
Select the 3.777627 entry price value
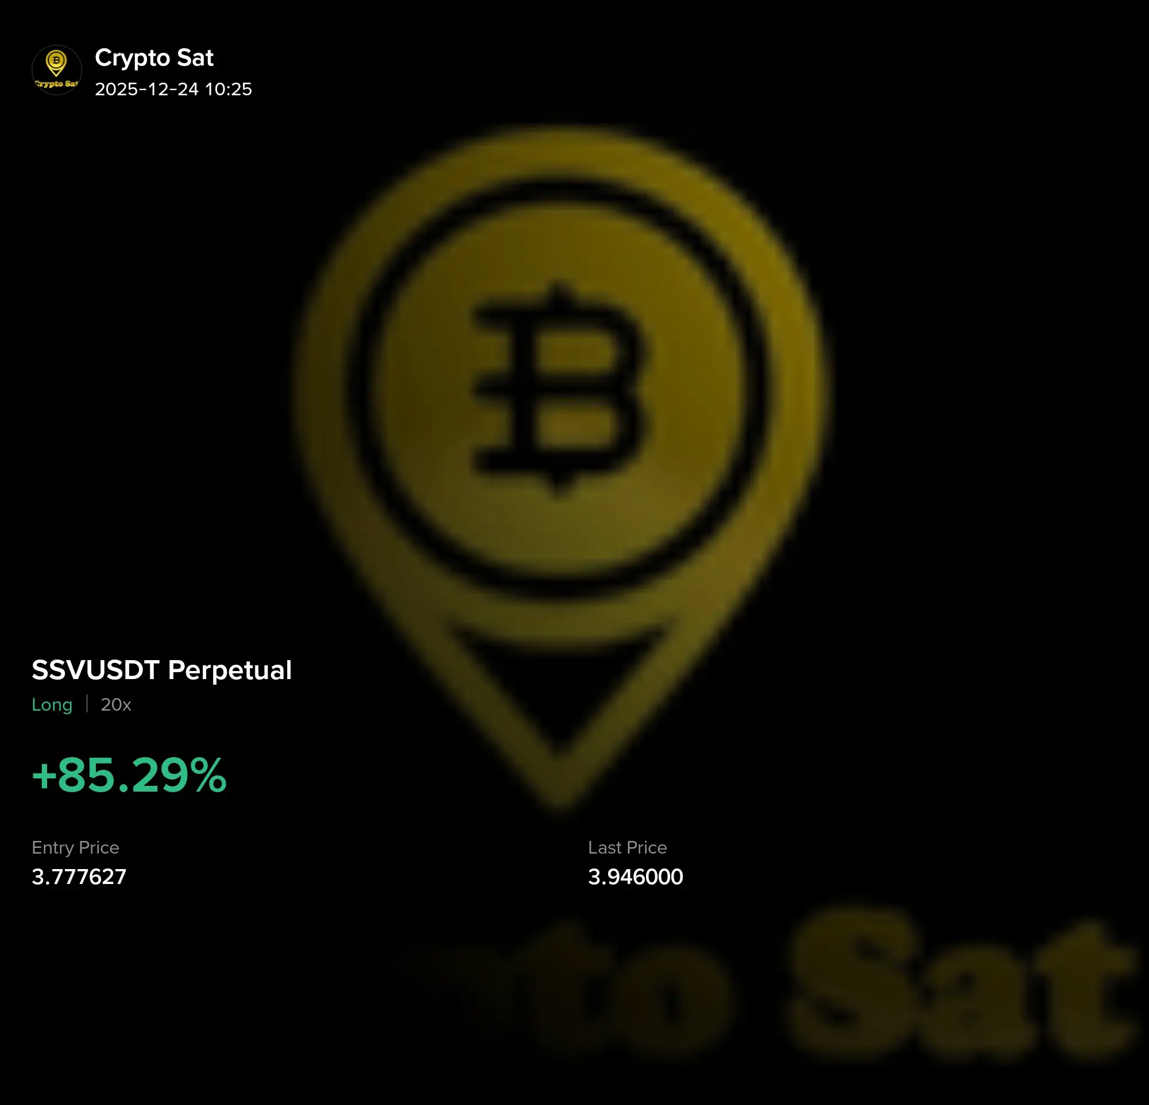point(79,877)
